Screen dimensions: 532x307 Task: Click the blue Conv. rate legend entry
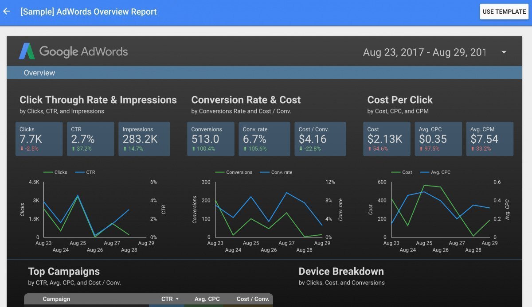click(276, 172)
